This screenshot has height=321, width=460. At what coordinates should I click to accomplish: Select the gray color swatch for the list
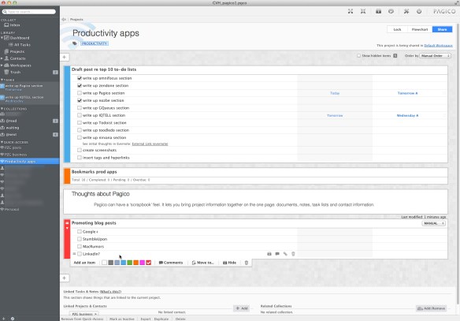[x=110, y=263]
